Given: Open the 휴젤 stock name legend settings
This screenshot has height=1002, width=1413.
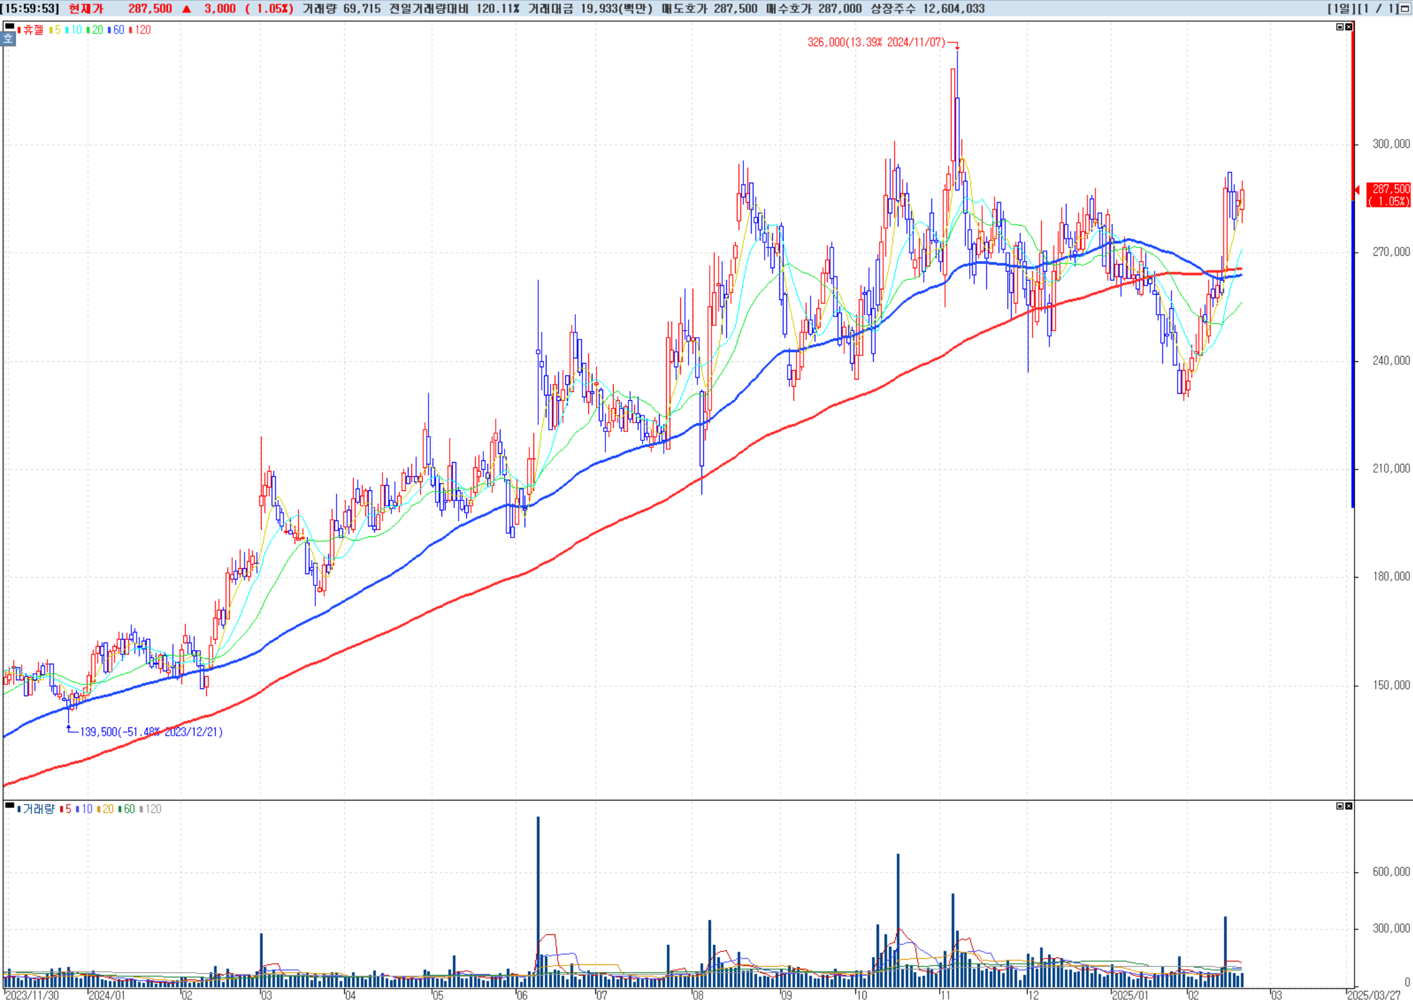Looking at the screenshot, I should click(32, 30).
